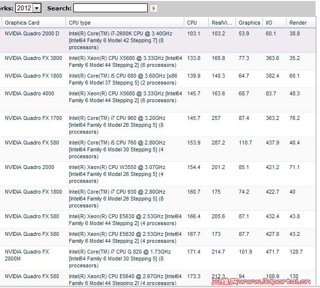Click the i5 CPU 760 type cell

117,149
